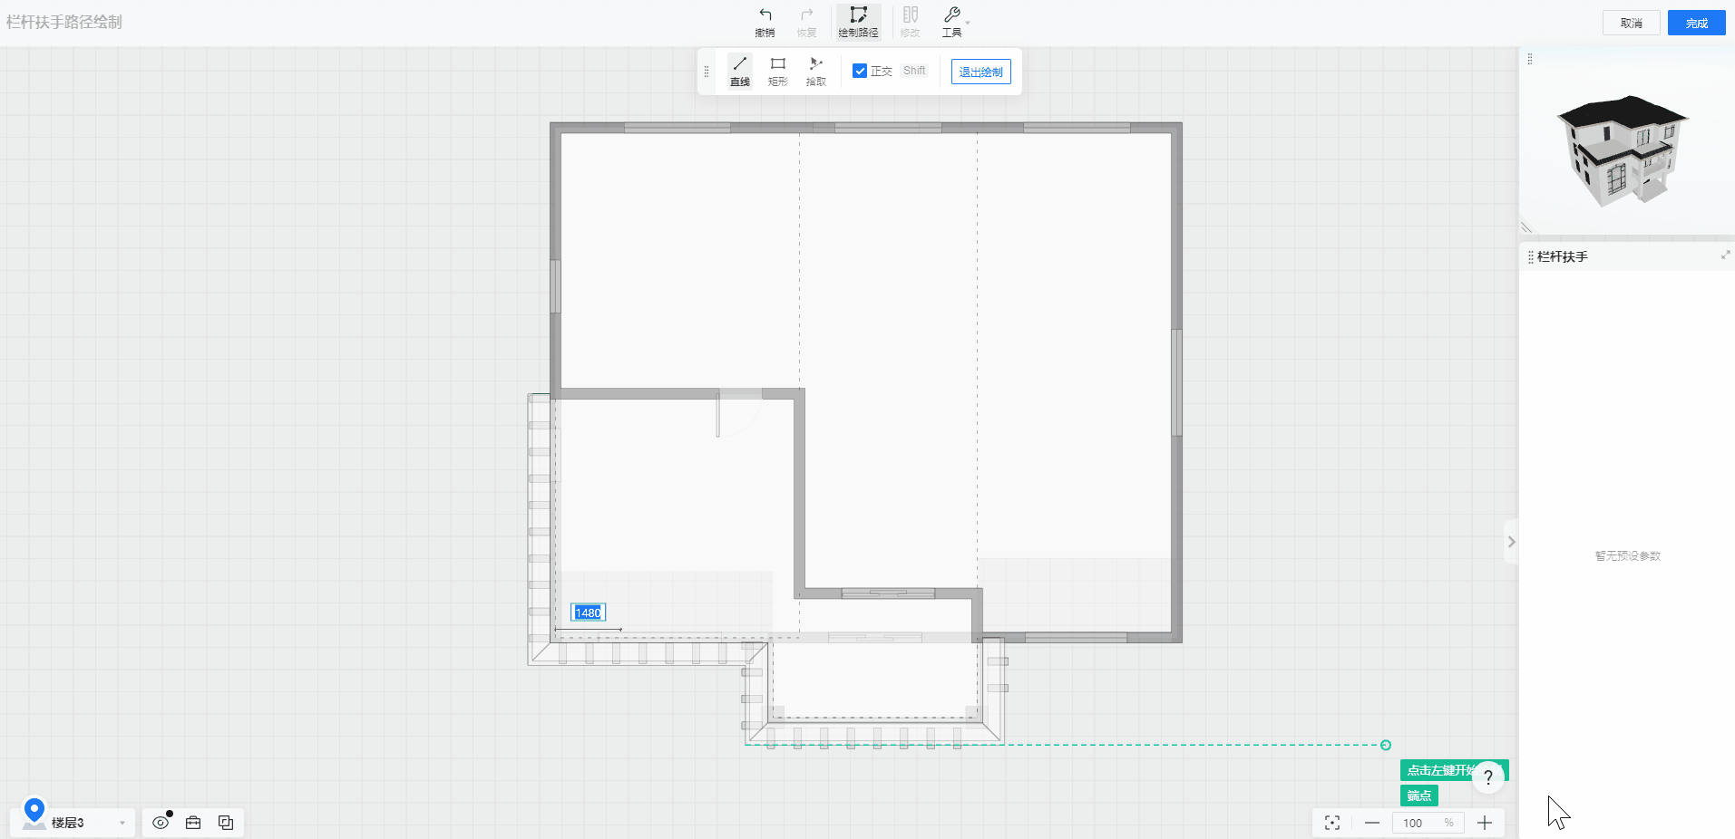This screenshot has height=839, width=1735.
Task: Uncheck the 正交 orthogonal checkbox
Action: 860,71
